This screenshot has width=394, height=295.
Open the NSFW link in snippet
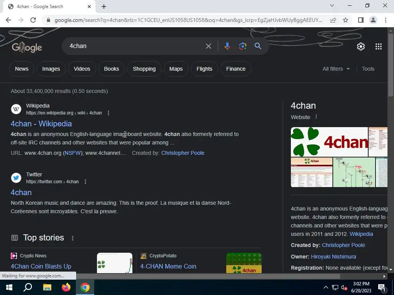(x=73, y=153)
